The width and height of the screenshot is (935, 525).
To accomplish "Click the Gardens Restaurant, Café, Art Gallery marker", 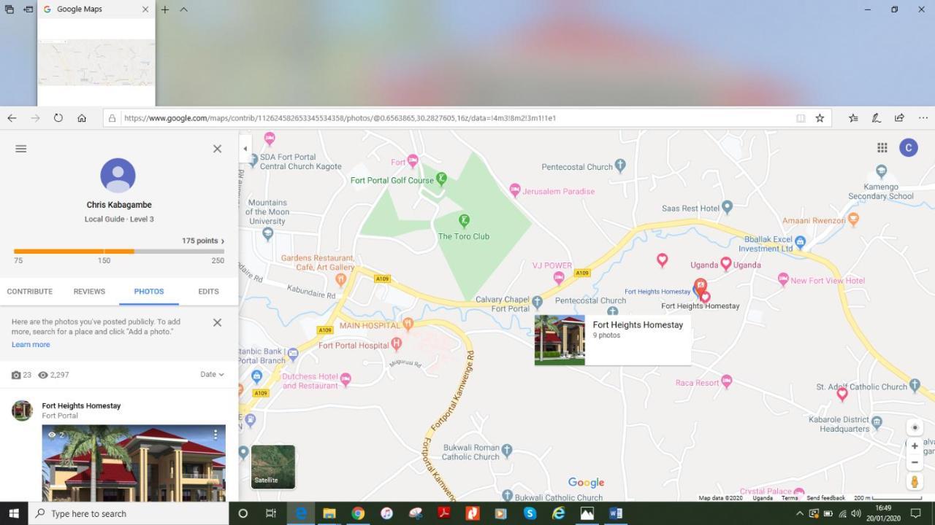I will coord(340,279).
